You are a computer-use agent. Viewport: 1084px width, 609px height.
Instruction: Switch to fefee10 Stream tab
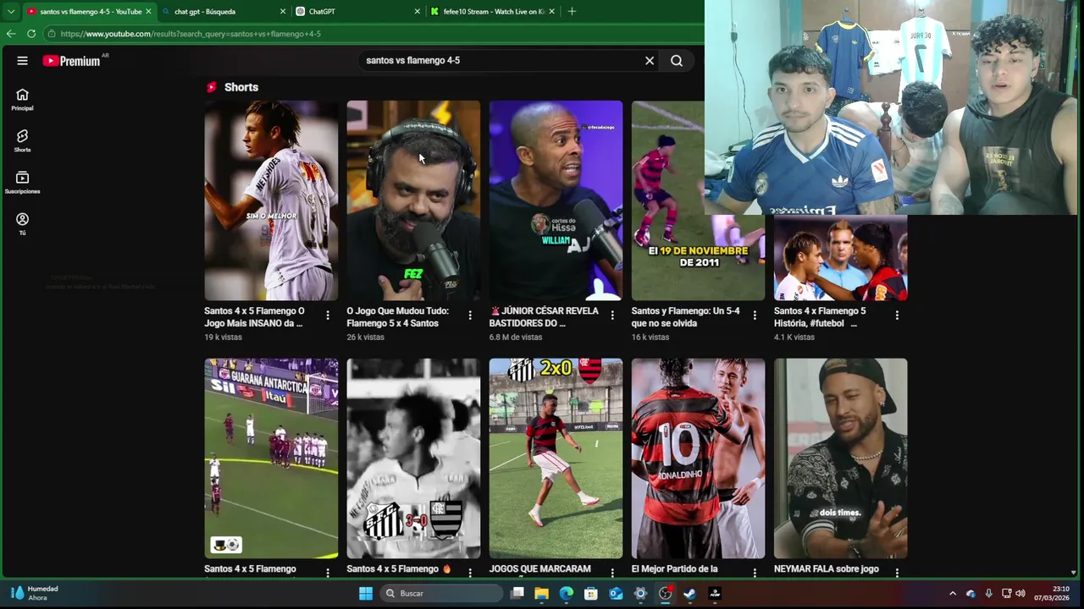point(492,12)
